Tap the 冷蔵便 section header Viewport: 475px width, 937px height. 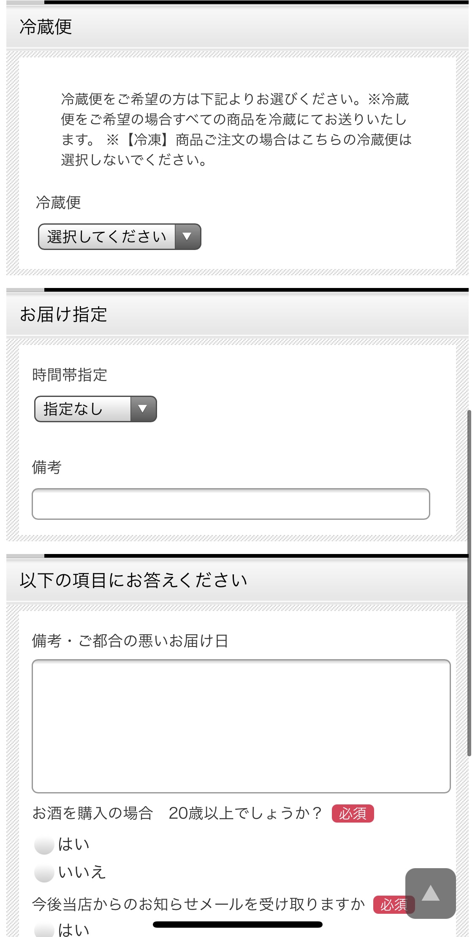click(x=237, y=27)
